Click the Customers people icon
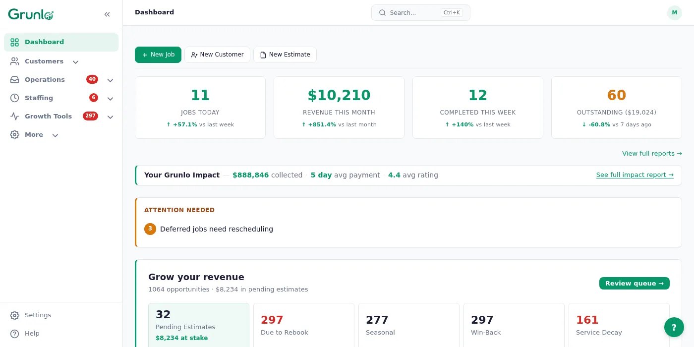The width and height of the screenshot is (694, 347). click(x=15, y=61)
